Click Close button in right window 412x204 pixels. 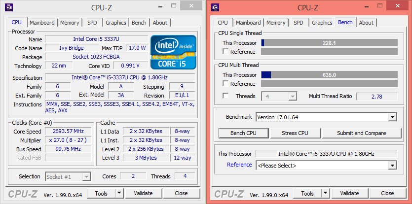(387, 194)
